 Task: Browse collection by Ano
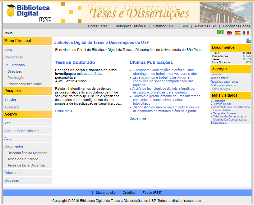(x=7, y=123)
